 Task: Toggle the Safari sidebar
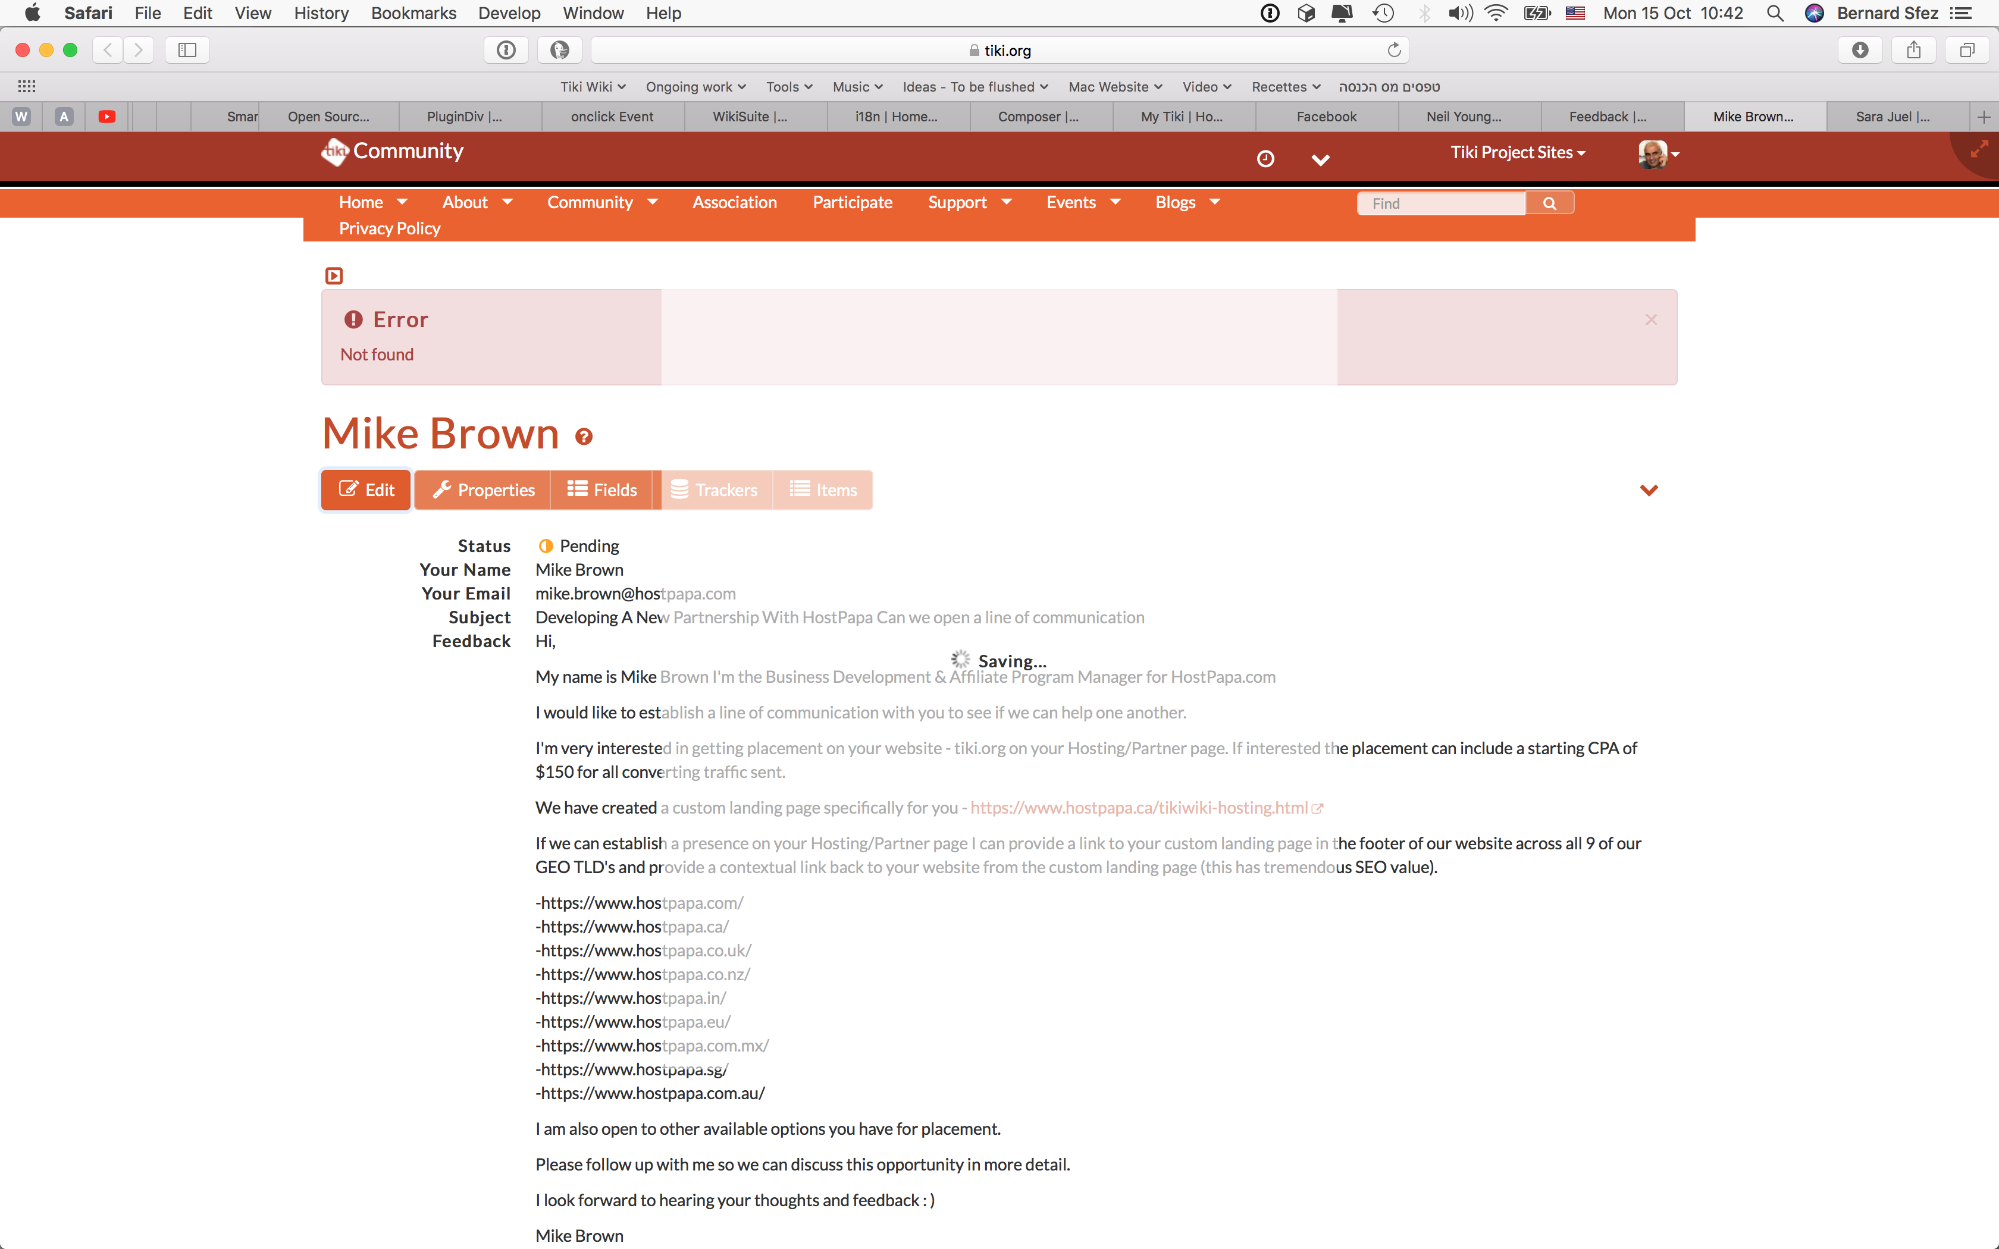point(187,51)
